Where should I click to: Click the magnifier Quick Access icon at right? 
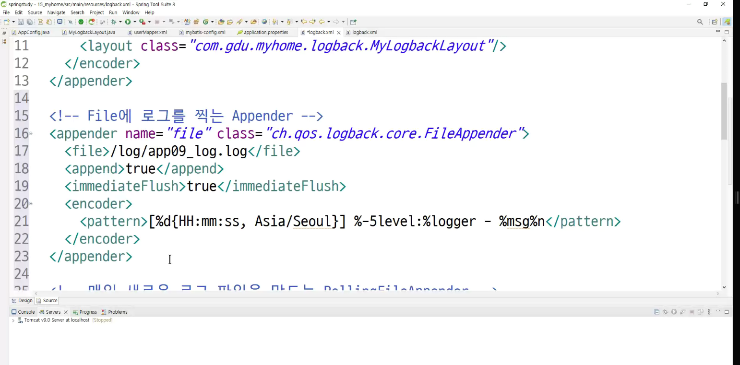[x=700, y=22]
